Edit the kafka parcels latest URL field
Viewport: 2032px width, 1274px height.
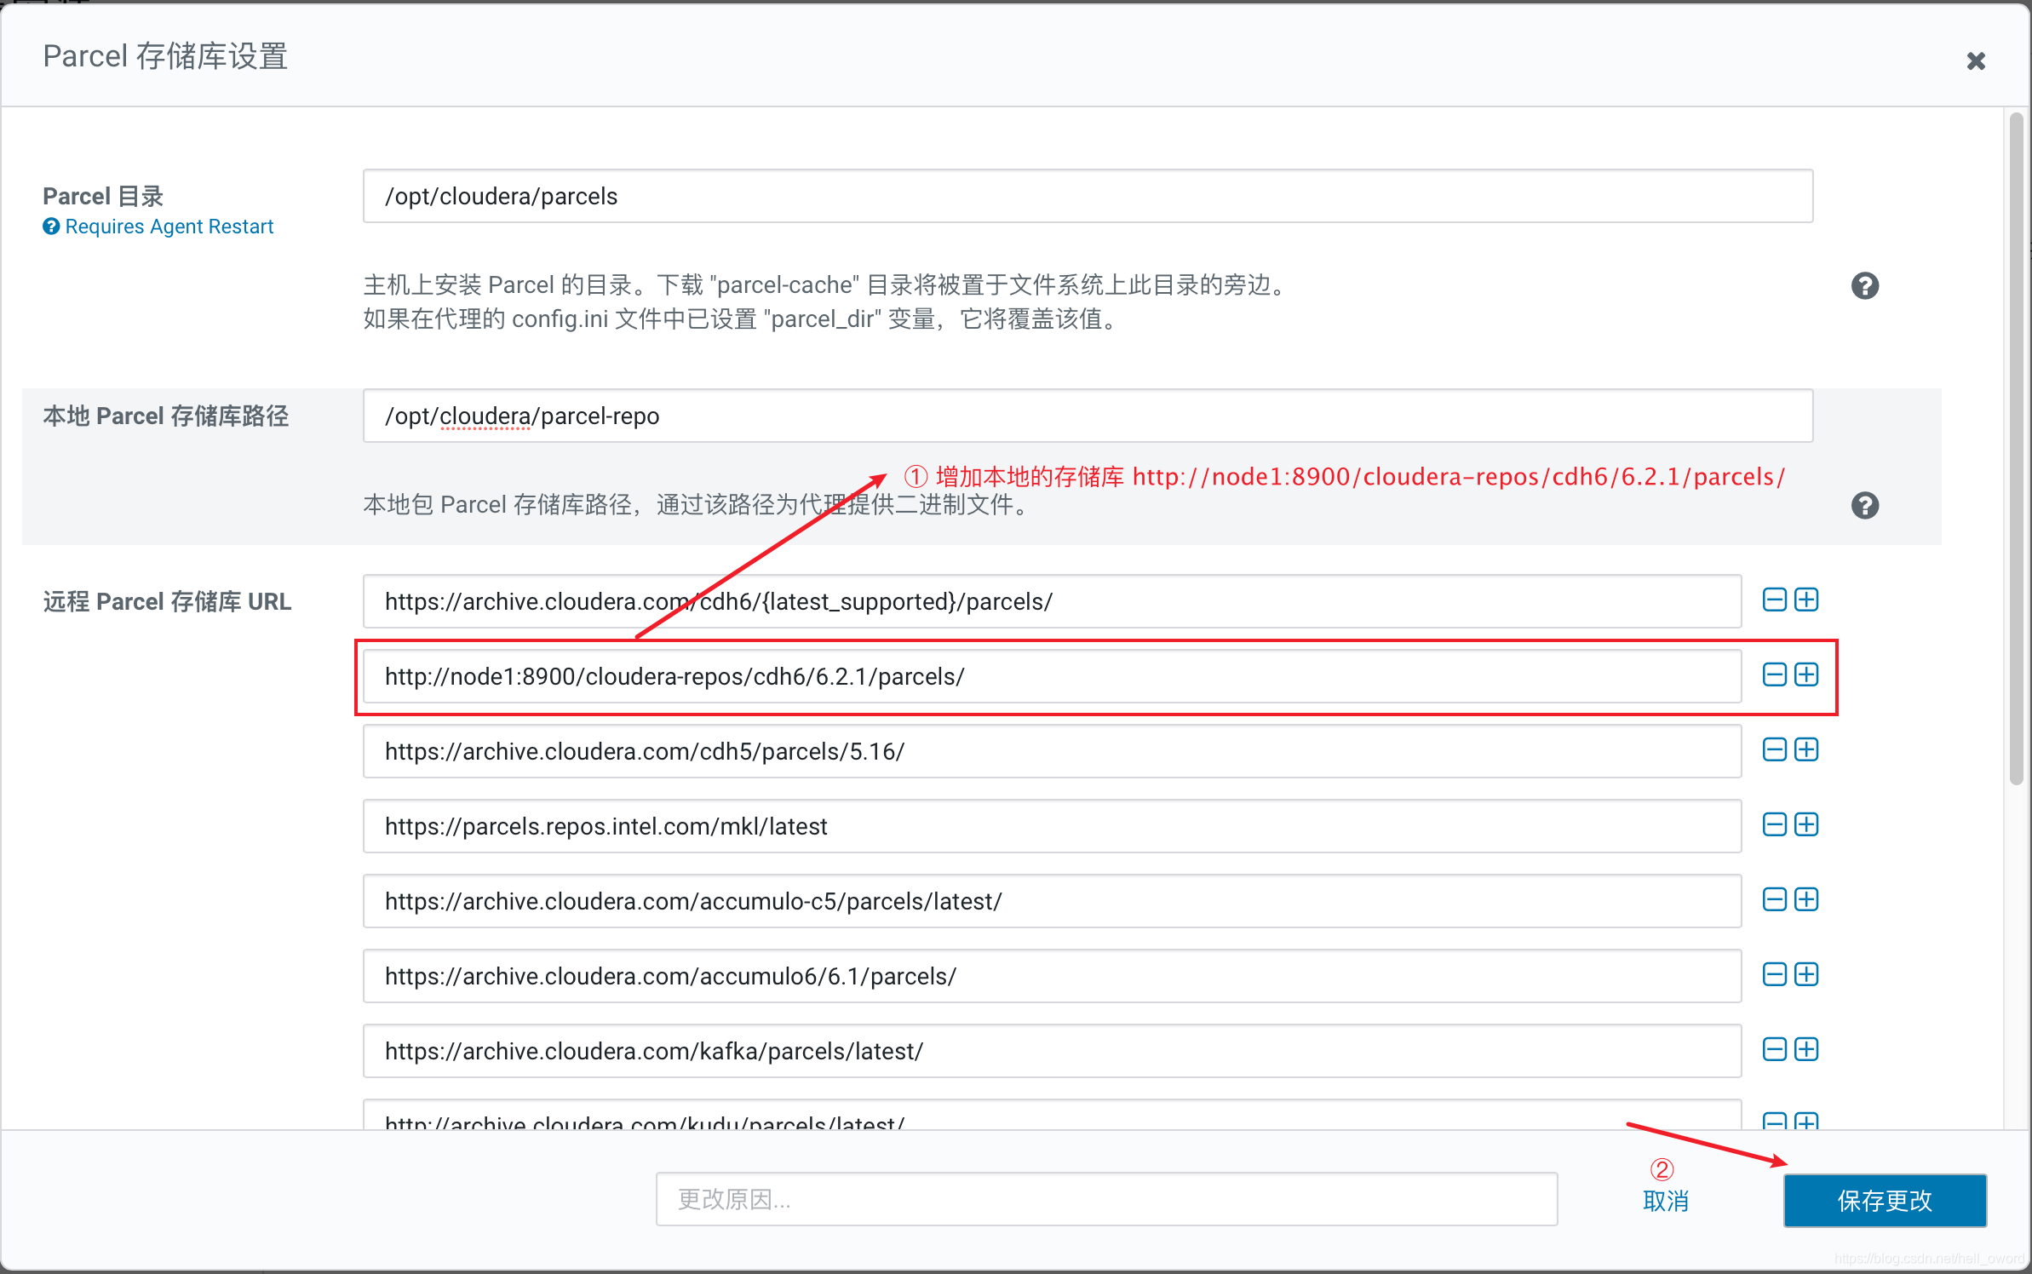tap(1052, 1051)
